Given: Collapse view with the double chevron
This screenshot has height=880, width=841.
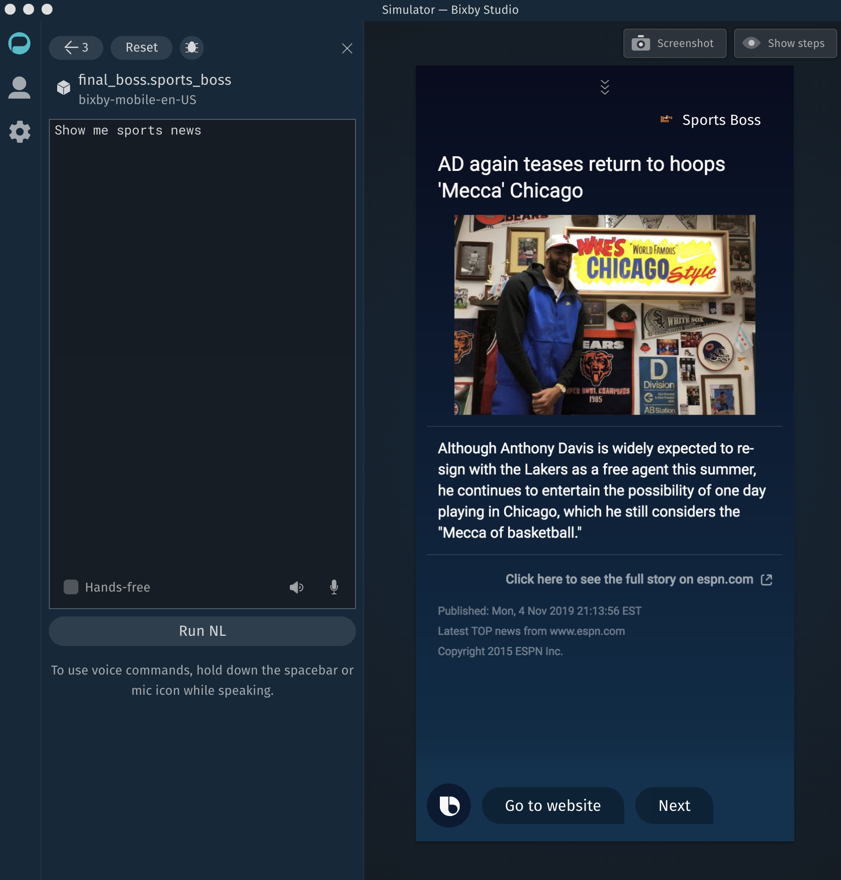Looking at the screenshot, I should click(x=605, y=87).
